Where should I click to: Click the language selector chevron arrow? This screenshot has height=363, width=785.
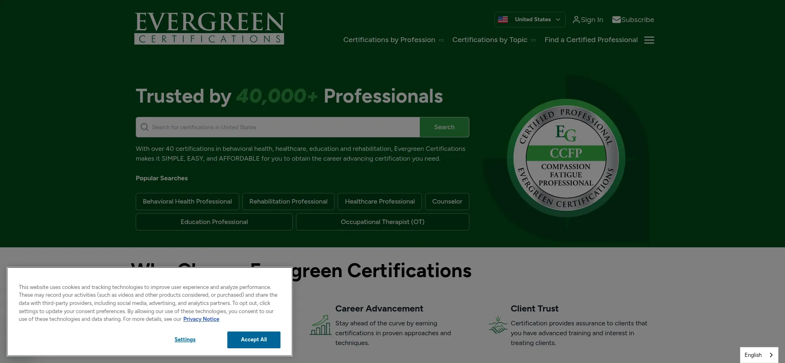point(772,355)
